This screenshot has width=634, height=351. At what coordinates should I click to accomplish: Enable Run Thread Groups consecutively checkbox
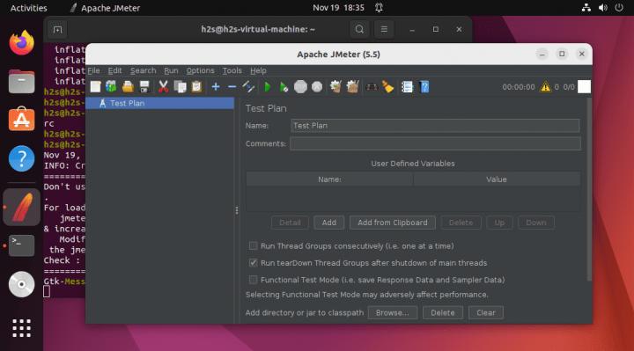coord(253,245)
